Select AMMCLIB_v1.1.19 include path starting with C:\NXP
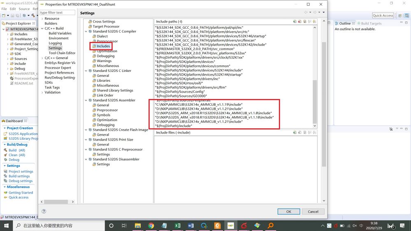The image size is (411, 231). coord(199,104)
